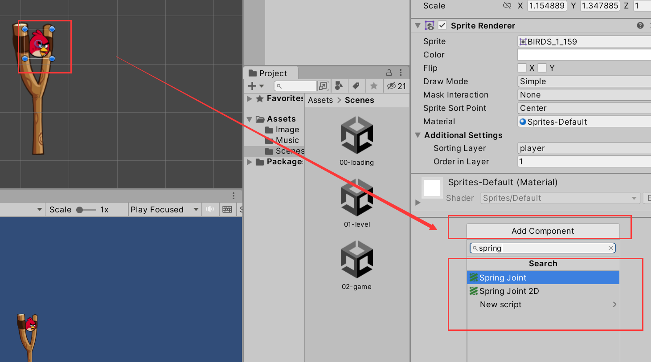Collapse Additional Settings section
This screenshot has width=651, height=362.
pos(418,135)
